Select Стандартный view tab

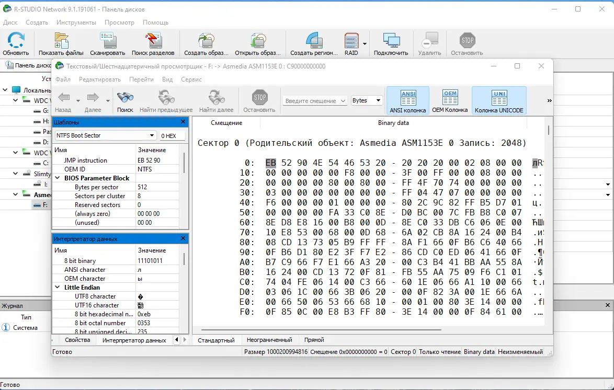pyautogui.click(x=216, y=340)
